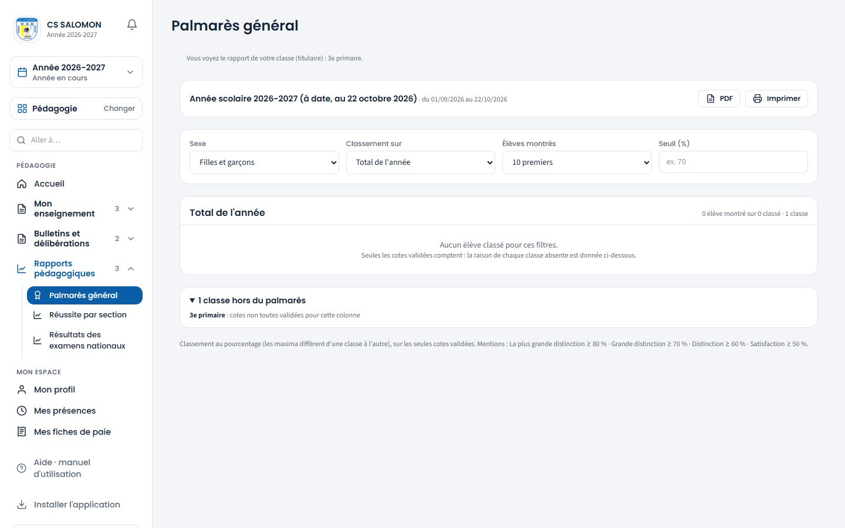Click the Bulletins et délibérations document icon
Screen dimensions: 845x528
click(22, 239)
